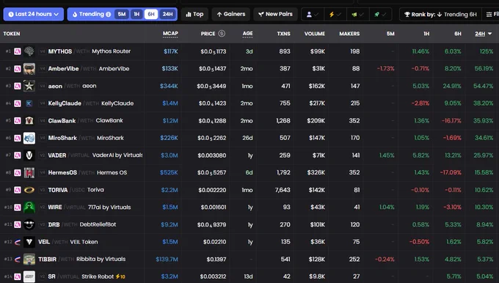
Task: Open the TORIVA Toriva pair
Action: click(249, 190)
